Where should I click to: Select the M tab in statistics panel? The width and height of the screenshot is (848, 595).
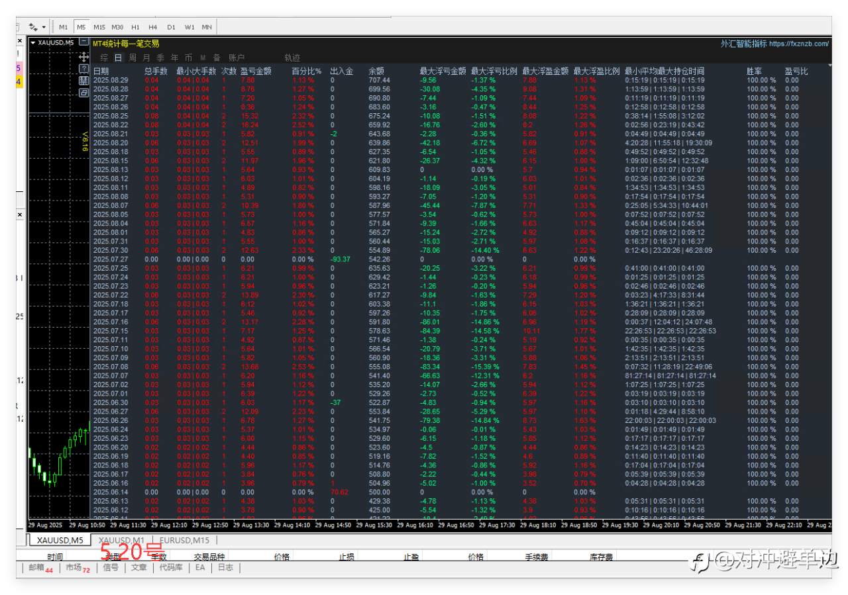[203, 58]
